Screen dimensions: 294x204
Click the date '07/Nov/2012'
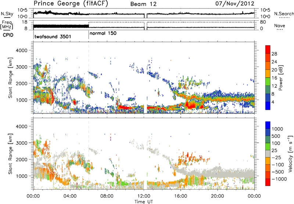point(235,4)
